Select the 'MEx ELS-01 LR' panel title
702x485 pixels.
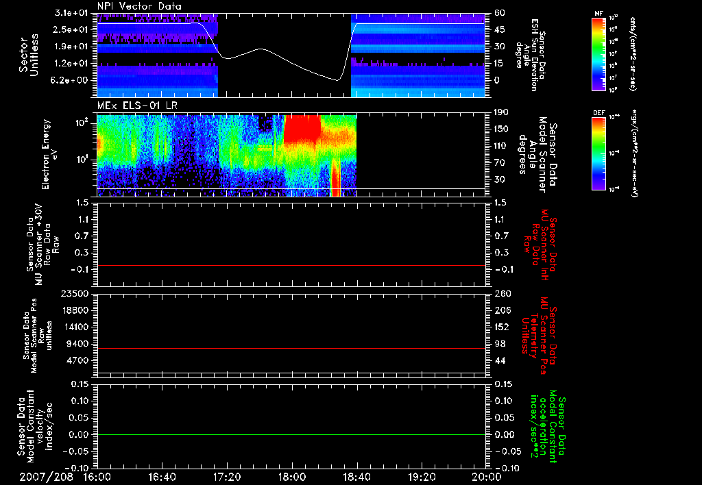pos(137,105)
